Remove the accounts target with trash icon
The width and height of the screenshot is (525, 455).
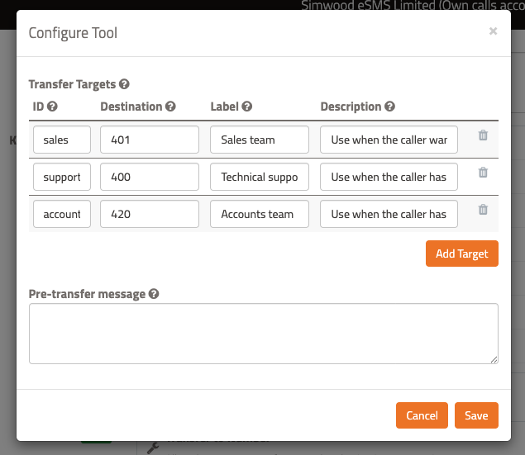[483, 210]
